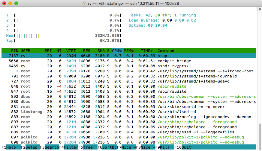Click the Command column header
262x151 pixels.
[166, 51]
